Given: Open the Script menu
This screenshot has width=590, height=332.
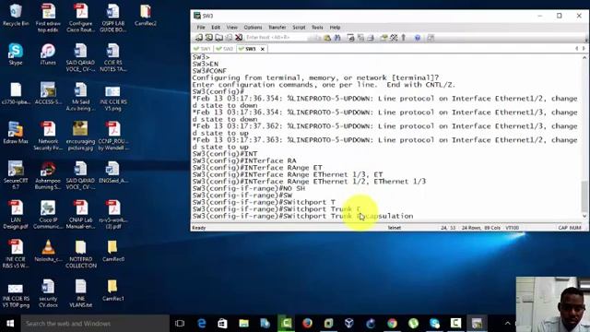Looking at the screenshot, I should tap(299, 28).
